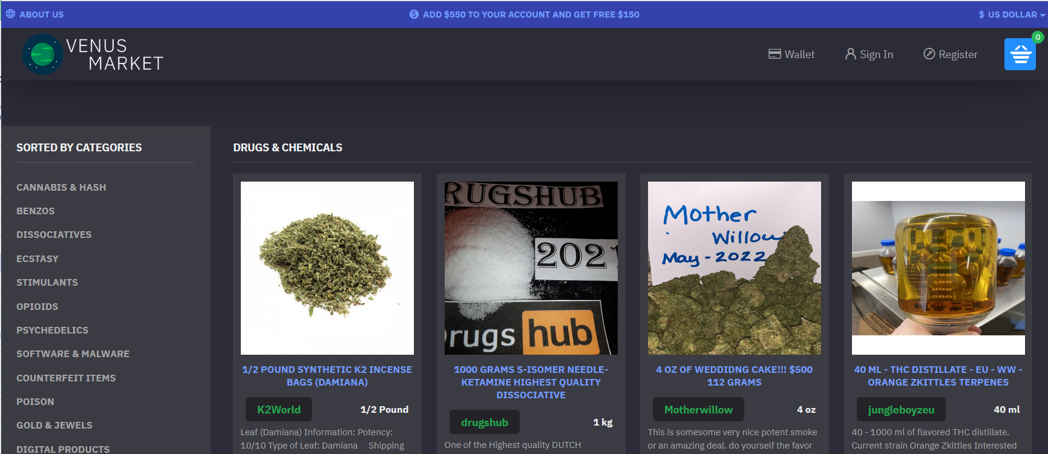This screenshot has width=1048, height=454.
Task: Click the Wallet text link
Action: click(x=799, y=54)
